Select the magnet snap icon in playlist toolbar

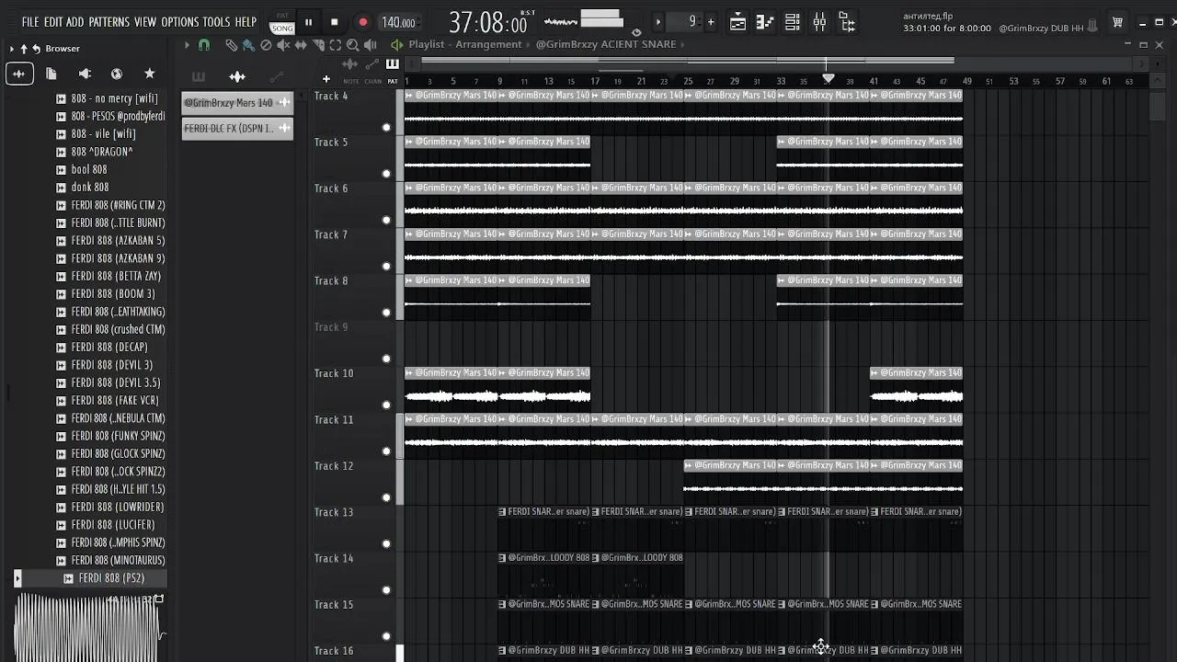[204, 44]
